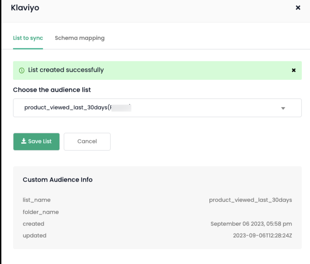Click the 'September 06 2023, 05:58 pm' value

[251, 224]
